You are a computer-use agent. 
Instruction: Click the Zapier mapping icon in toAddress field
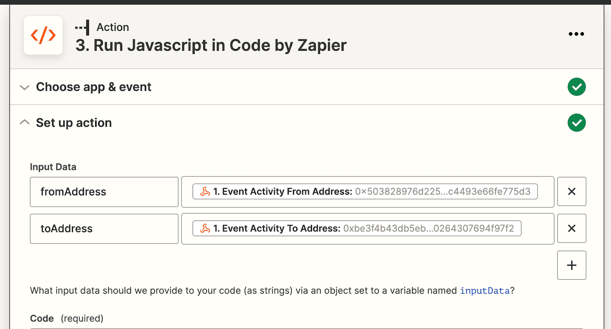point(204,228)
